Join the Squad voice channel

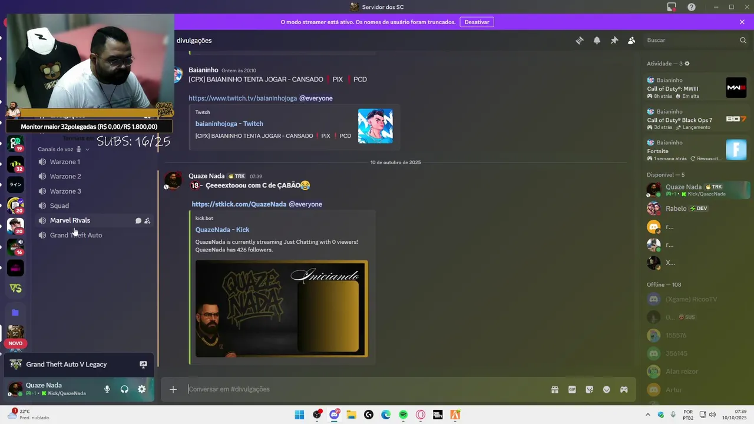pos(94,206)
